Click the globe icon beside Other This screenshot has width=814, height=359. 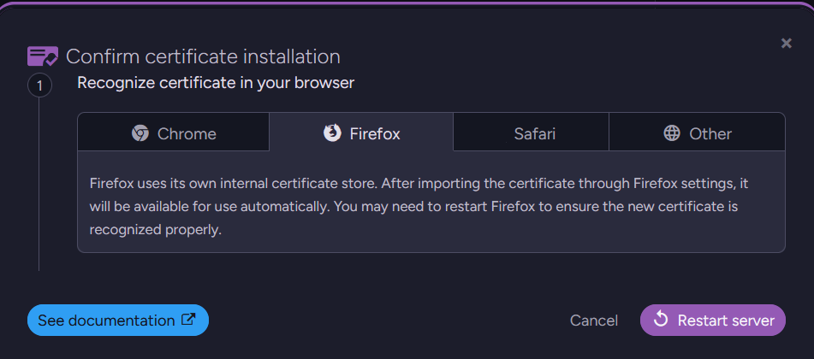click(x=672, y=133)
